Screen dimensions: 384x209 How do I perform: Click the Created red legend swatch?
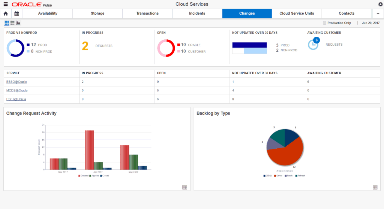pyautogui.click(x=79, y=176)
